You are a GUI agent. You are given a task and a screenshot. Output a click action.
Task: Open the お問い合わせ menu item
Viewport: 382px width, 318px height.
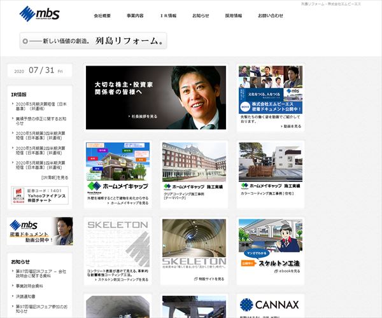271,15
